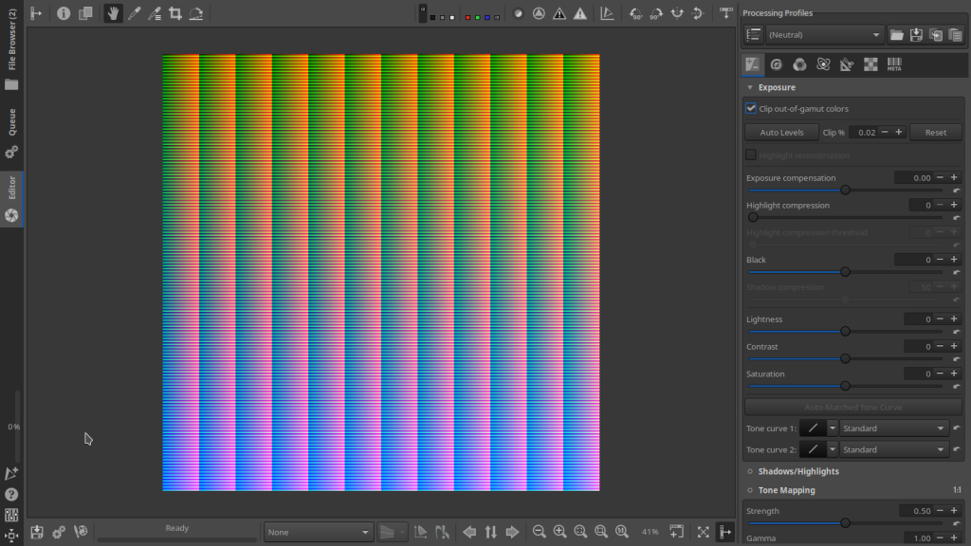Click the Auto Levels button
Image resolution: width=971 pixels, height=546 pixels.
click(781, 133)
